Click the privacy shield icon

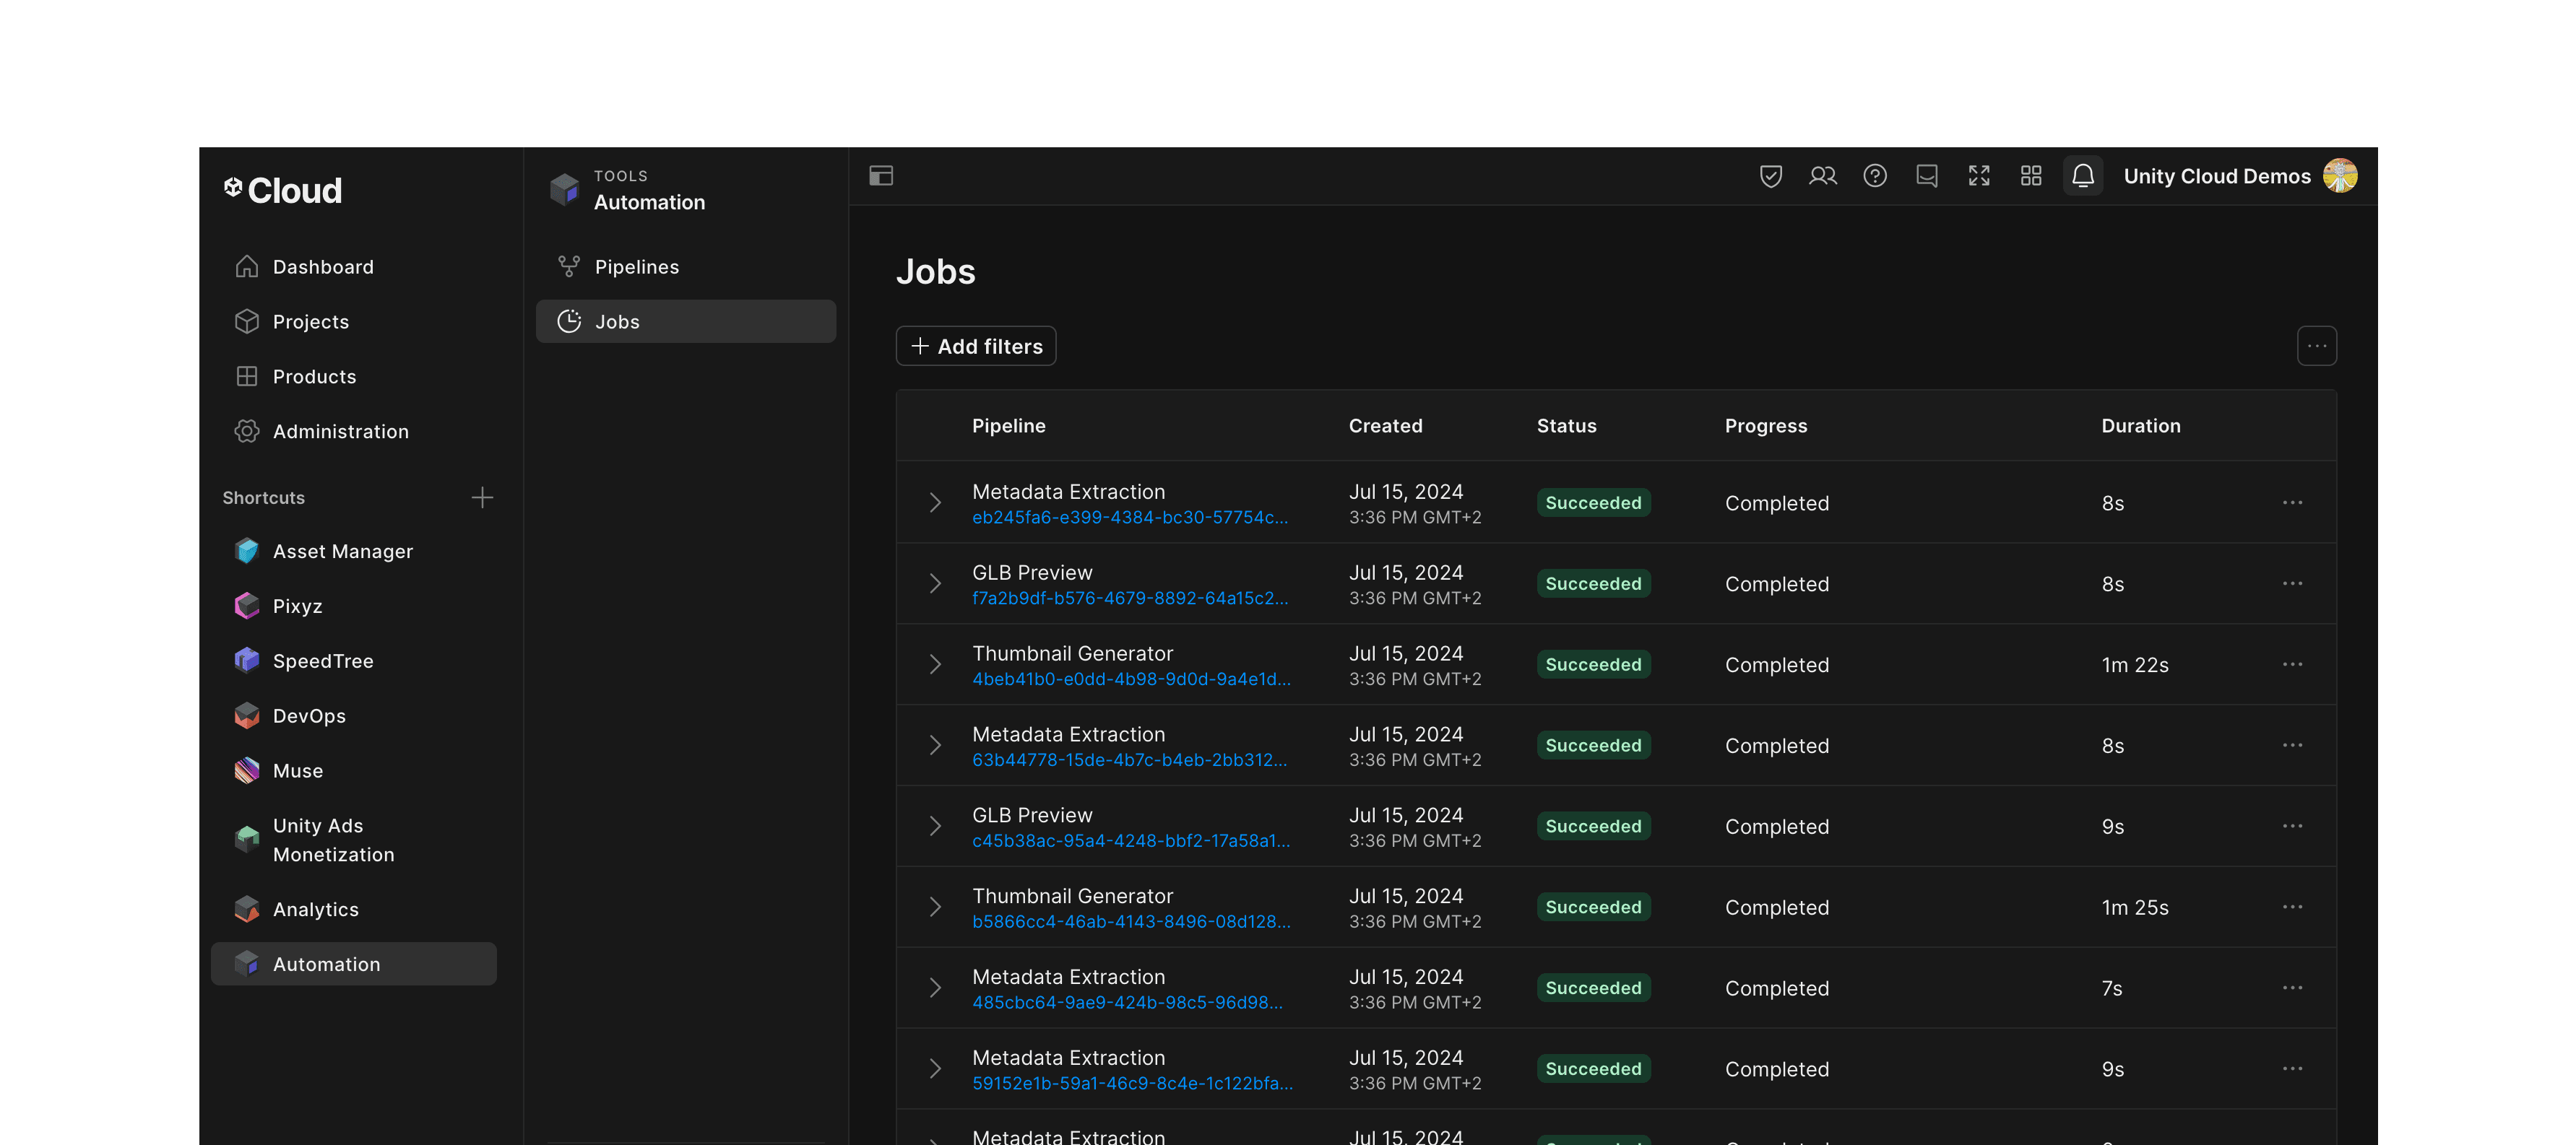[x=1771, y=175]
